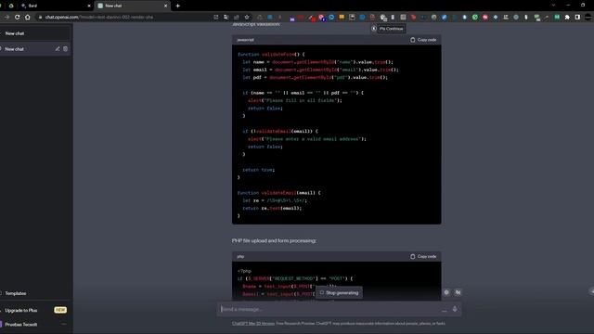Click the rightmost icon right of Stop generating
The width and height of the screenshot is (594, 334).
pyautogui.click(x=458, y=292)
